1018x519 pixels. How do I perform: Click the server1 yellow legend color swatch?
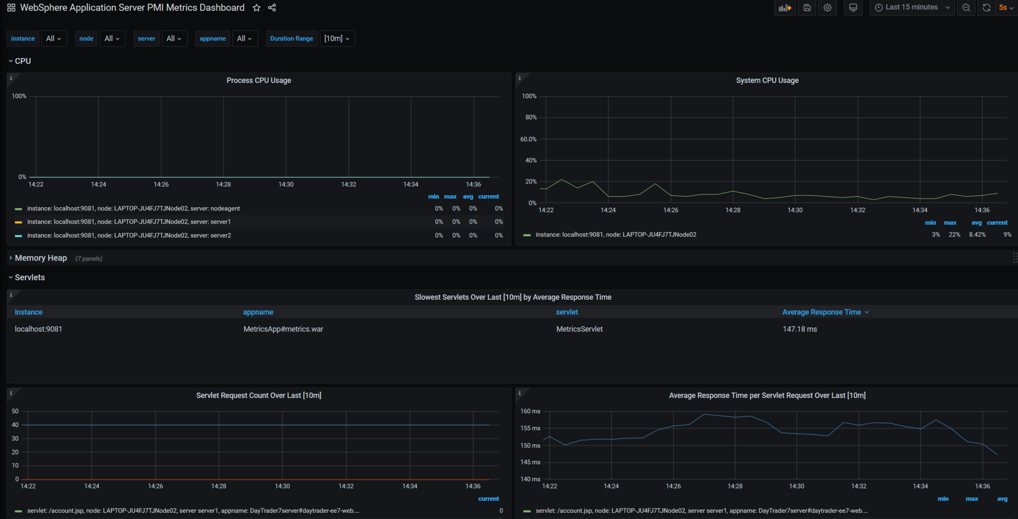pos(18,222)
